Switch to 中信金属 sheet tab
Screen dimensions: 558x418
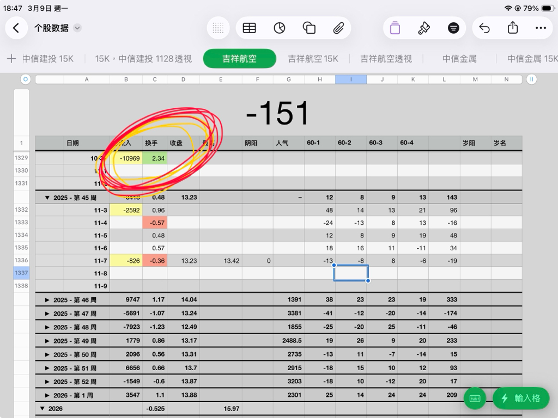[x=460, y=59]
